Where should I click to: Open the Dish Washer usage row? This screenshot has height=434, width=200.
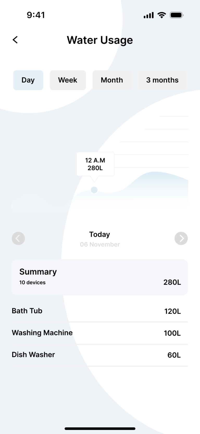click(100, 355)
